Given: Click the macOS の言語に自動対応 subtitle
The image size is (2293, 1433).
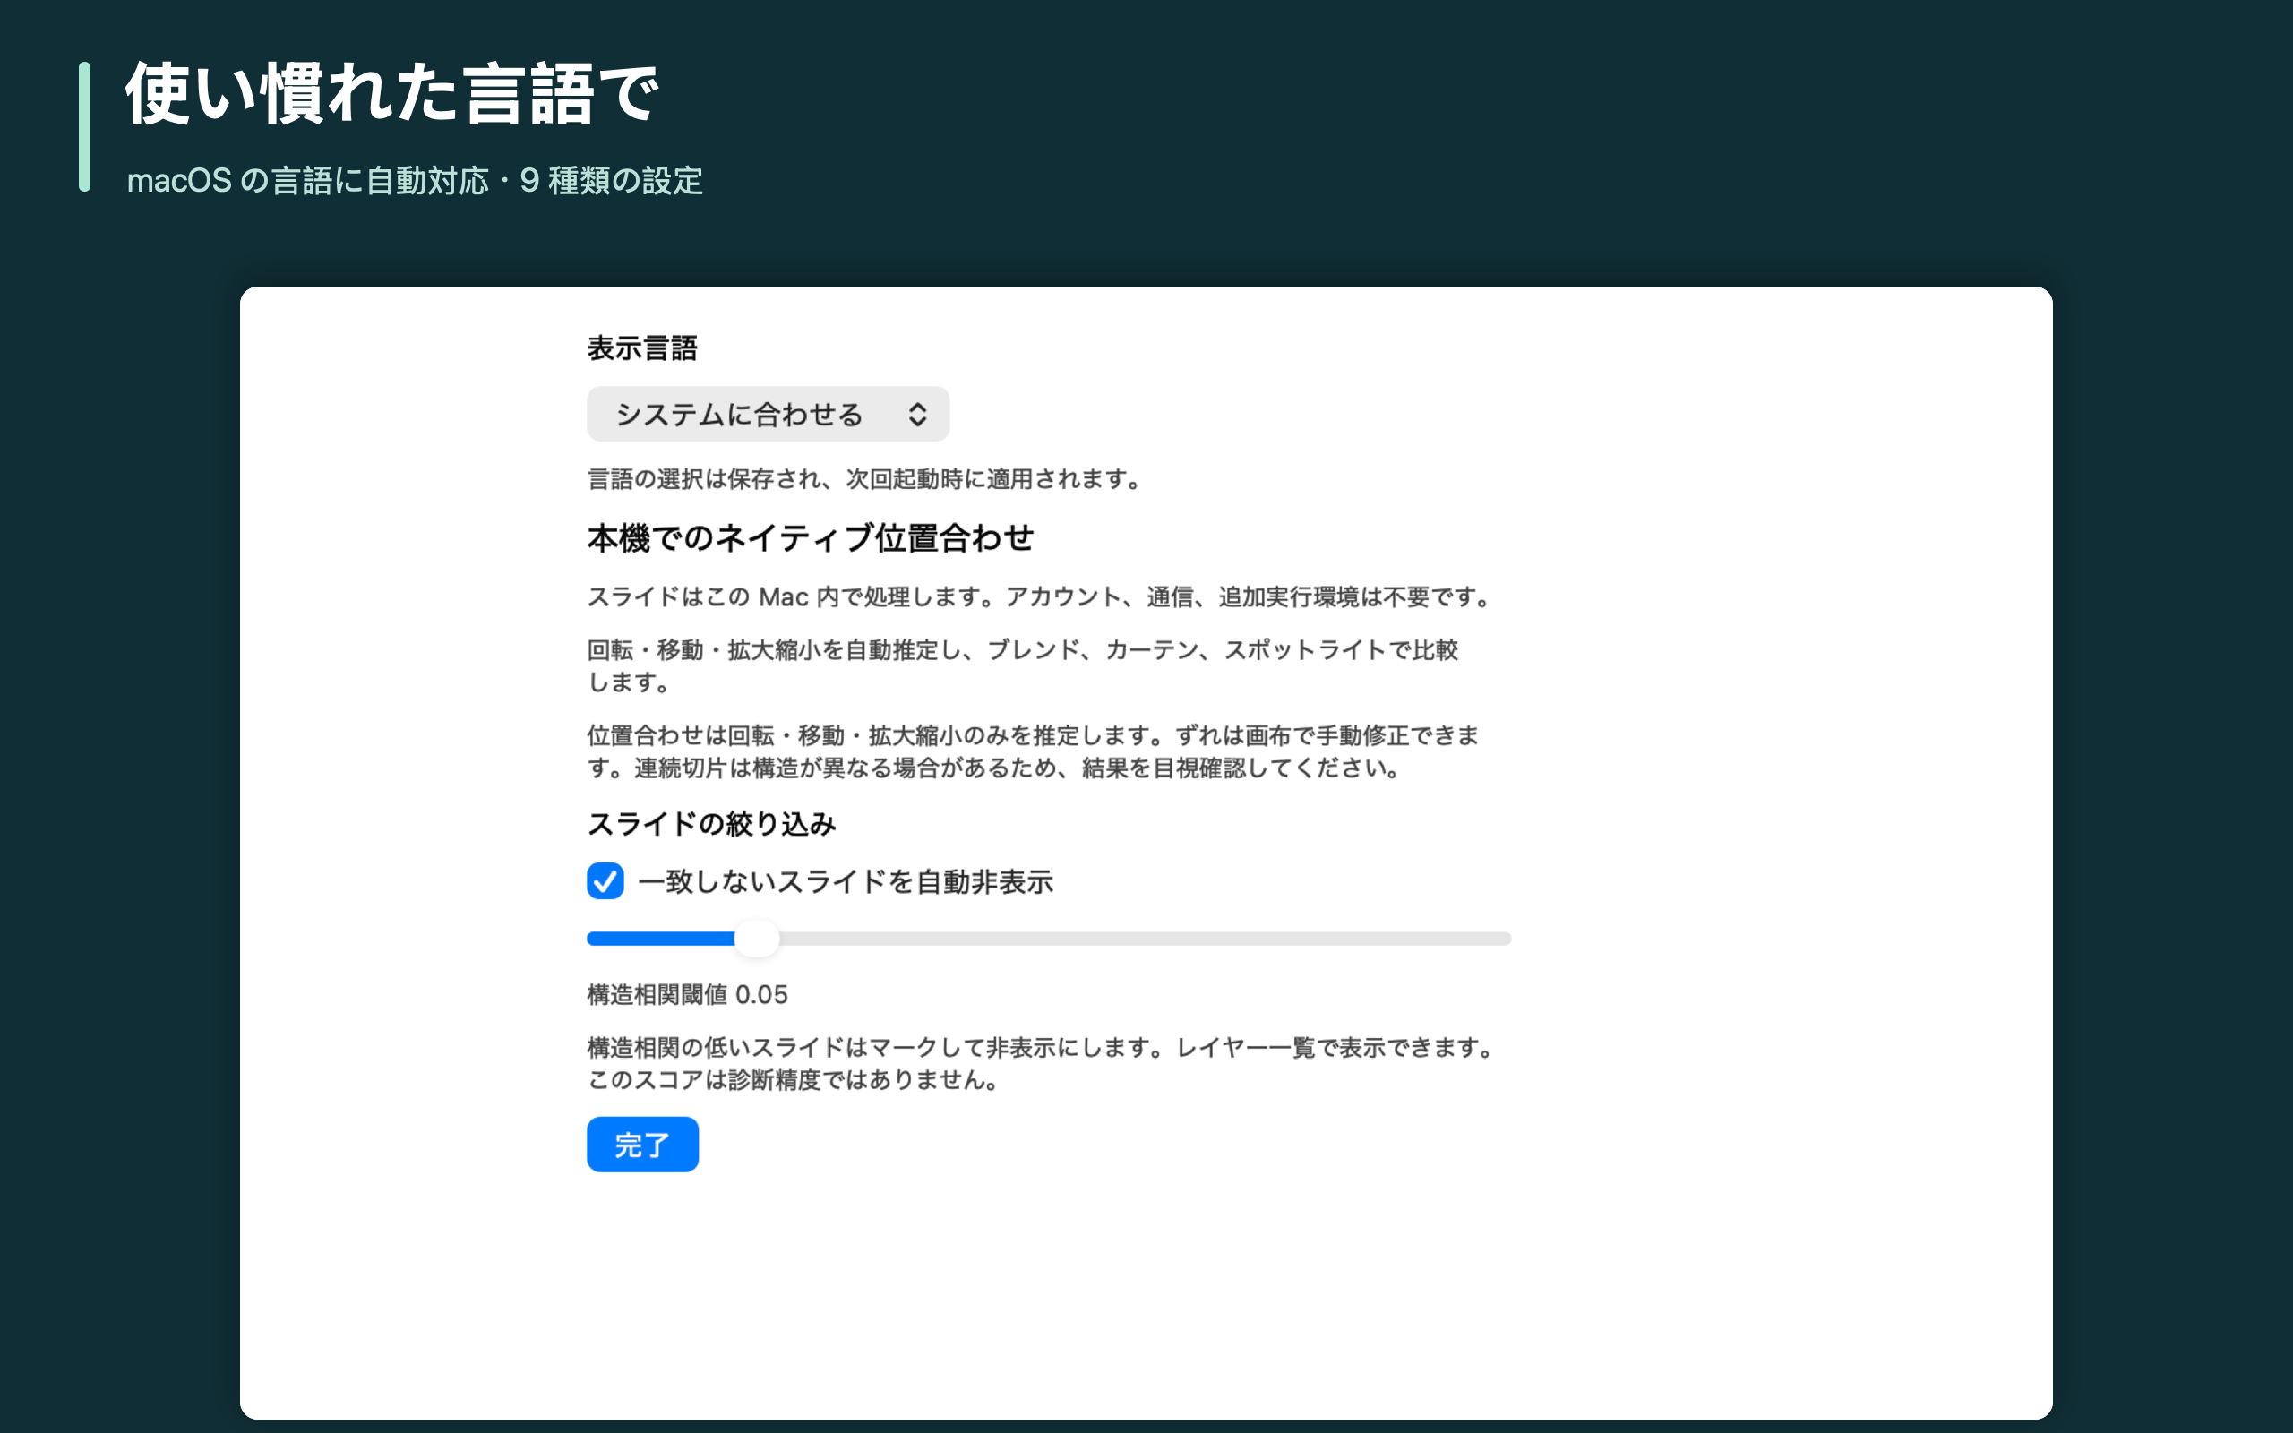Looking at the screenshot, I should coord(415,180).
